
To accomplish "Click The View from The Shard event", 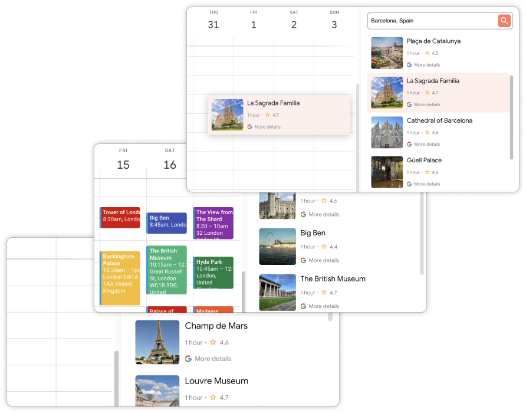I will tap(213, 222).
